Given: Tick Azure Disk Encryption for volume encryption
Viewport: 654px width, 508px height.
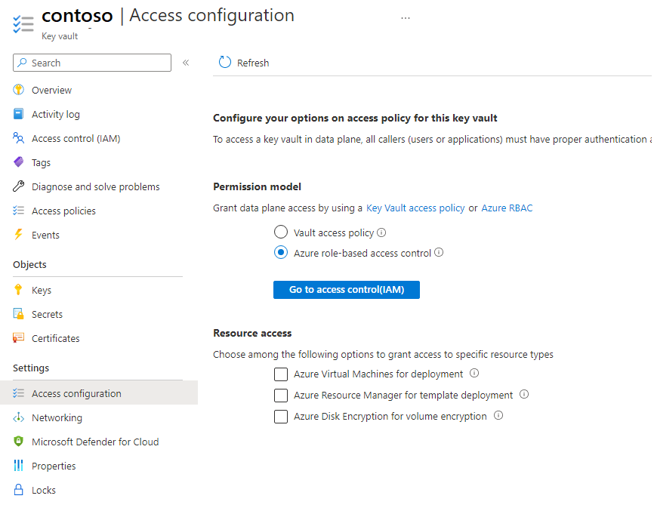Looking at the screenshot, I should tap(281, 417).
